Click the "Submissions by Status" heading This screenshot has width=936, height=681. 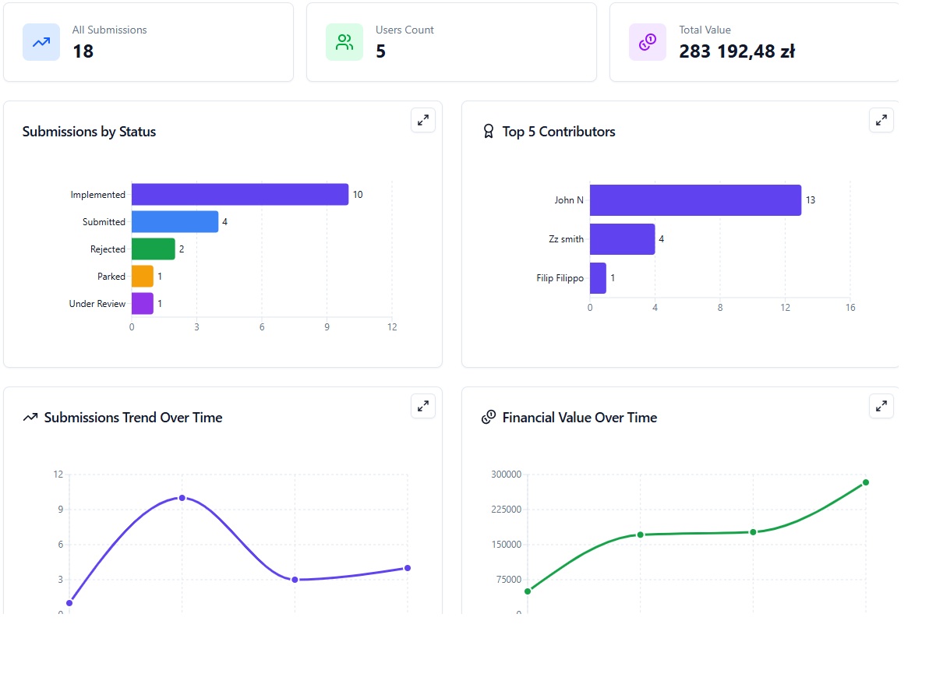pos(89,132)
